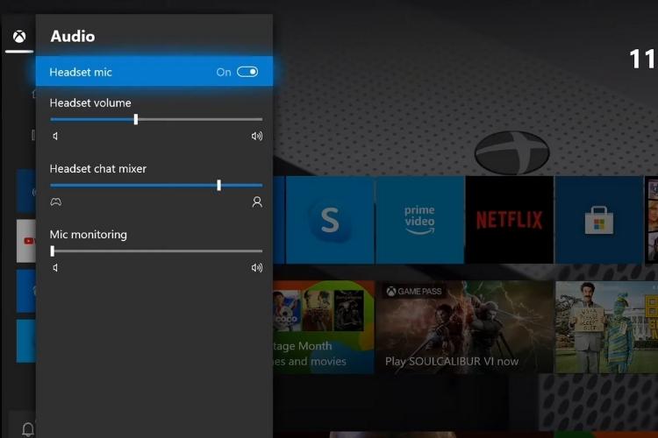Open the Skype app tile
This screenshot has height=438, width=658.
point(329,220)
